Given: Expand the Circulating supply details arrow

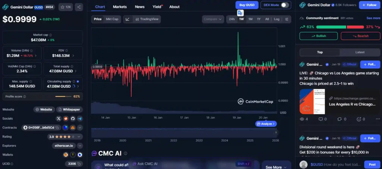Looking at the screenshot, I should click(x=78, y=86).
